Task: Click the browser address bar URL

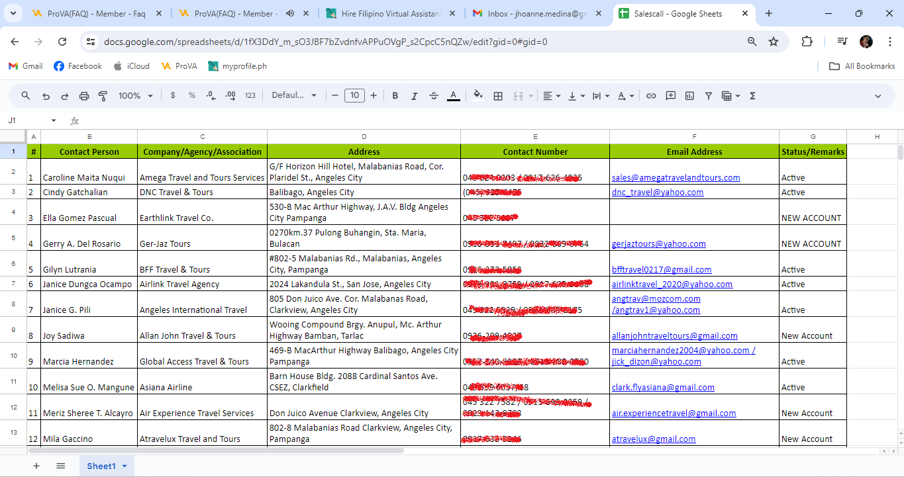Action: [325, 42]
